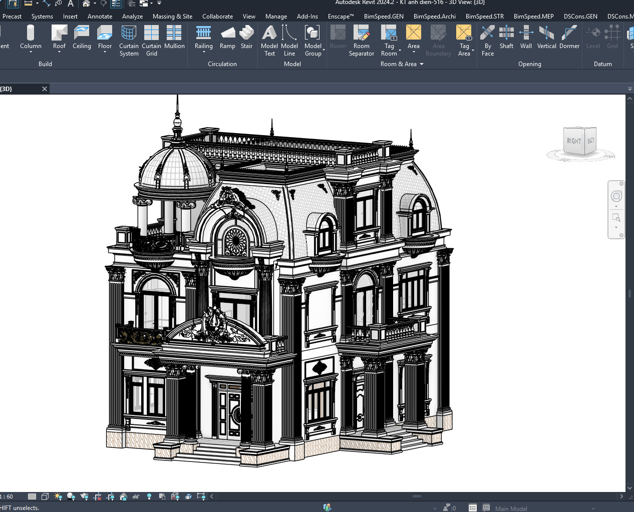
Task: Toggle Unlocked 3D View house icon
Action: tap(123, 496)
